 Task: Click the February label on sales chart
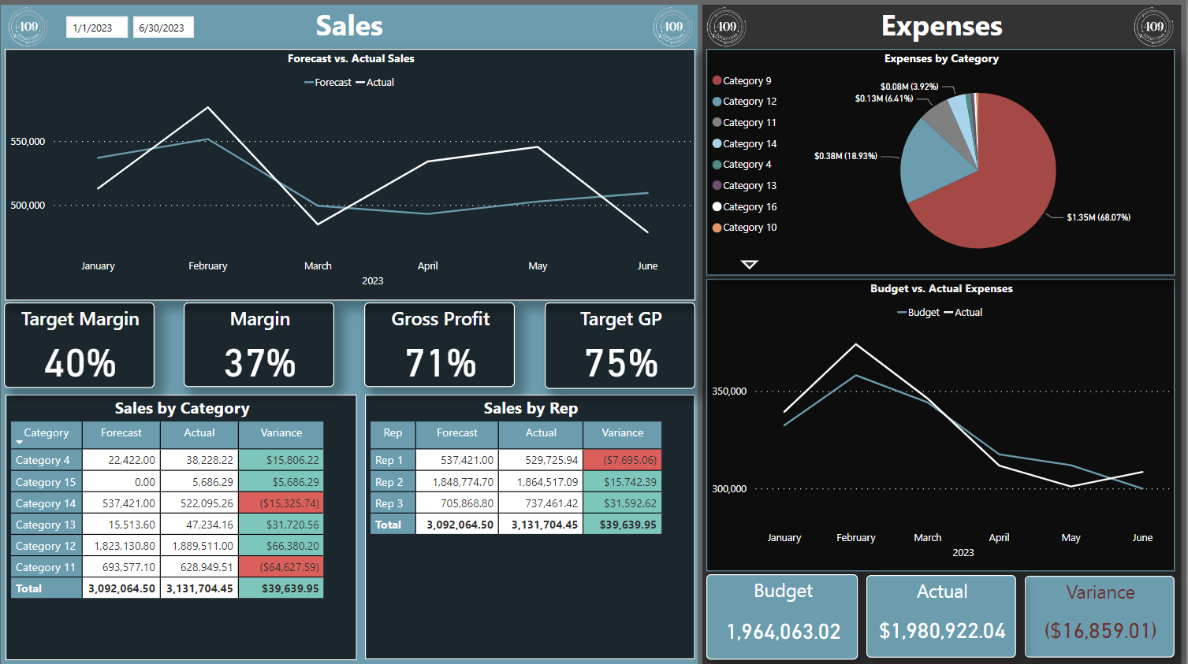coord(207,266)
